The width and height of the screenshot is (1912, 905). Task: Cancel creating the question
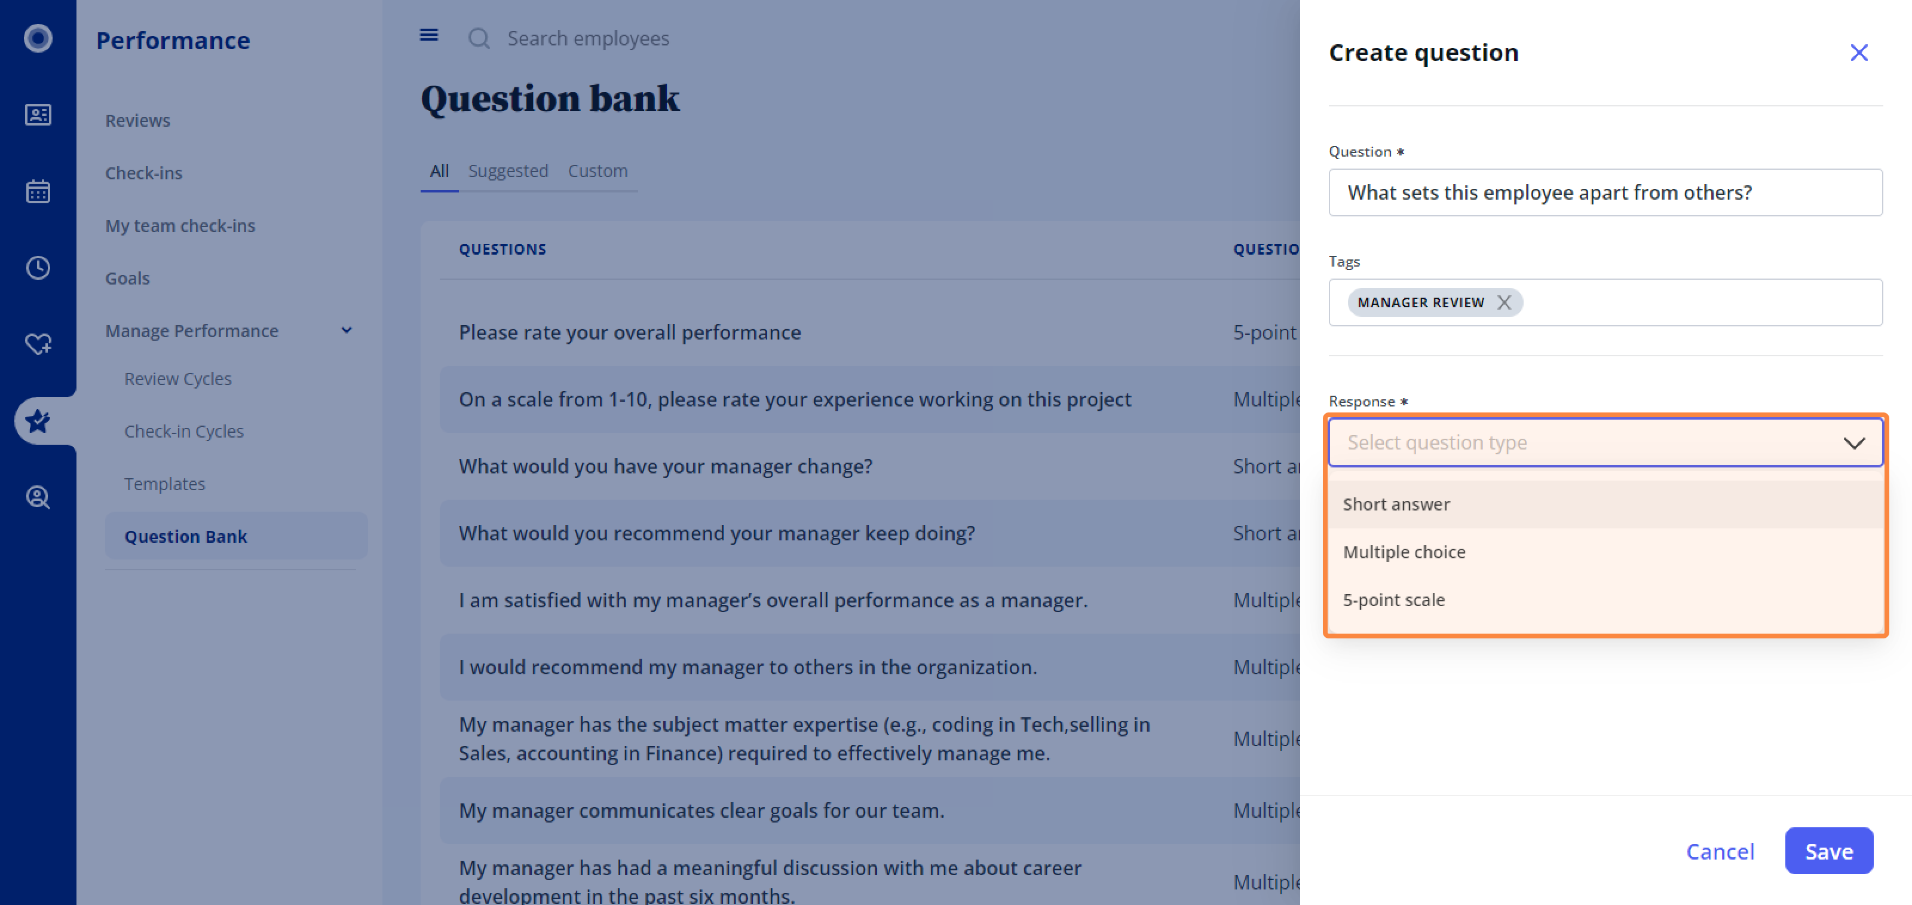(1720, 851)
